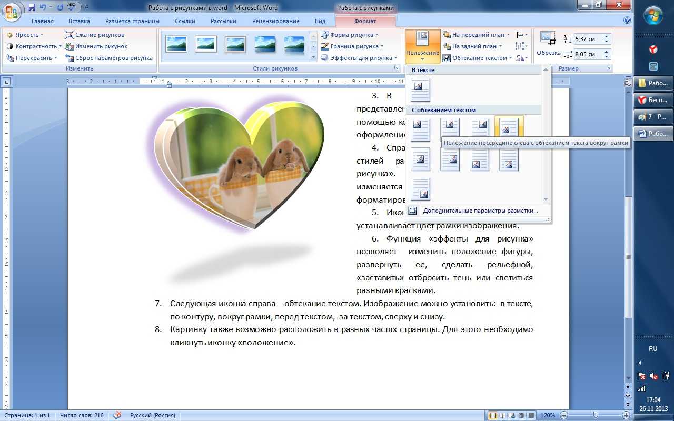Open Рецензирование tab

click(x=276, y=21)
